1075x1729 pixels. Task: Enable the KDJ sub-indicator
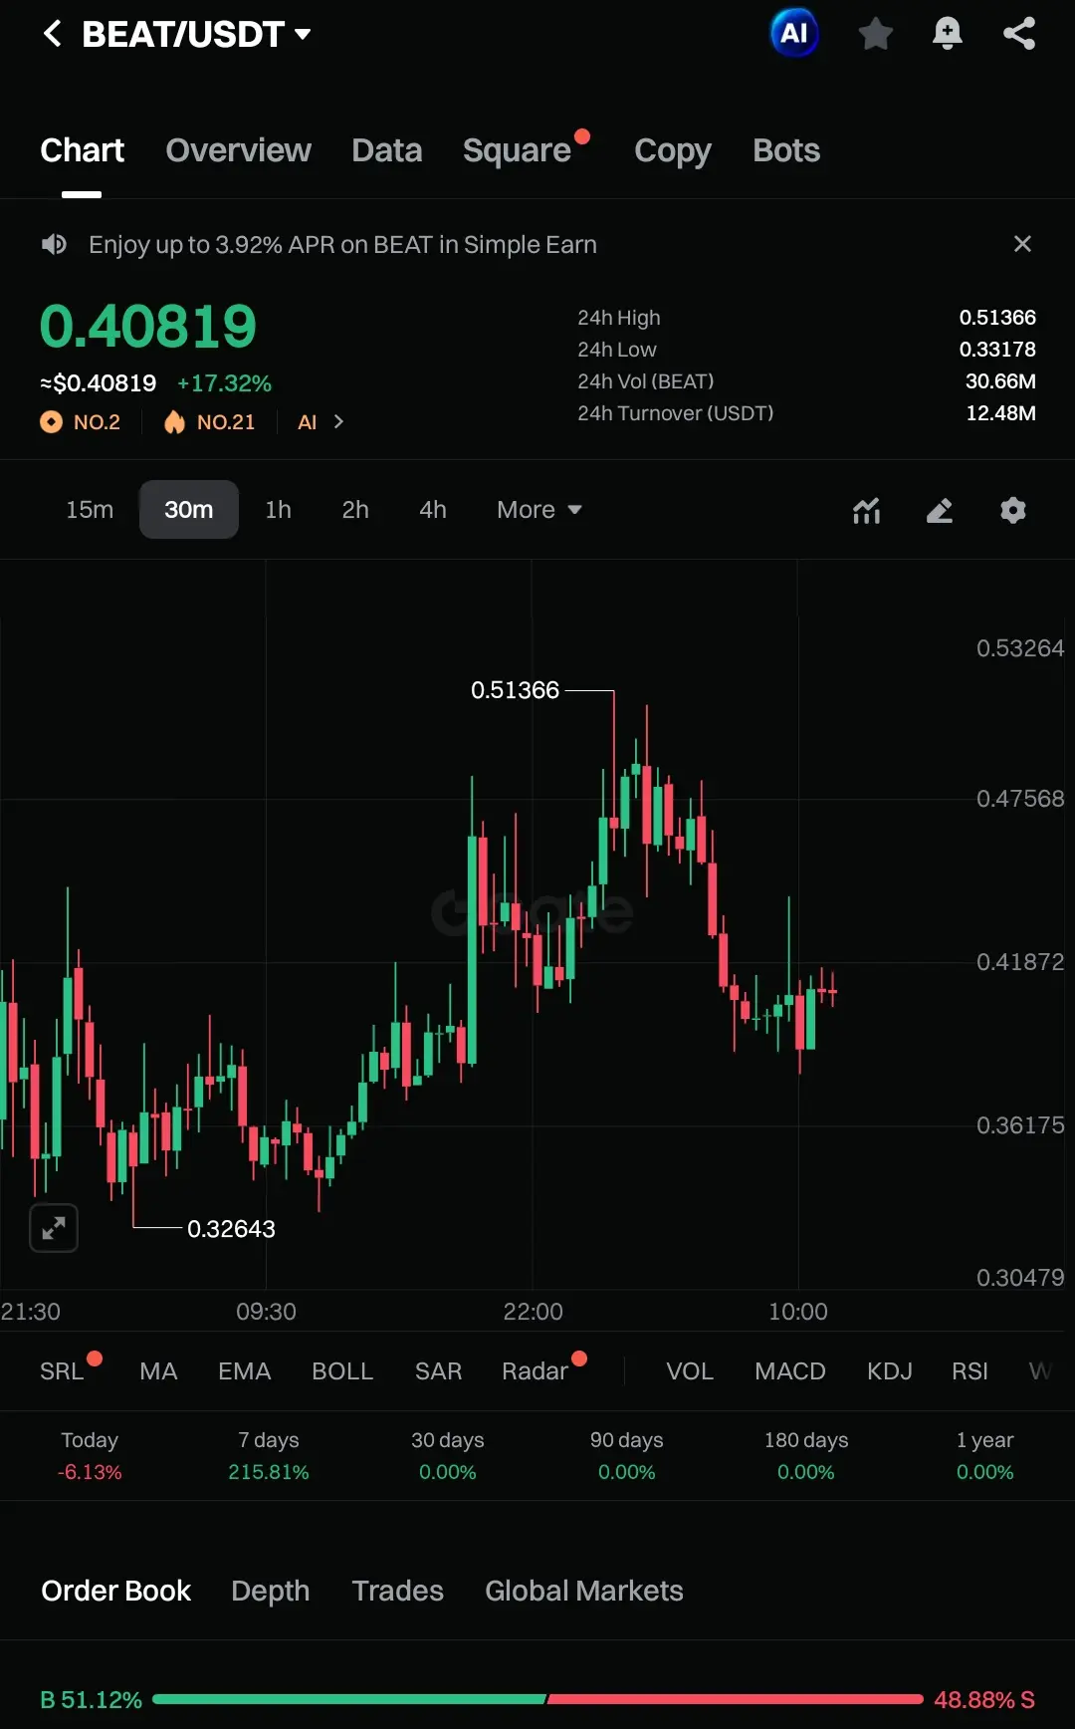[890, 1371]
